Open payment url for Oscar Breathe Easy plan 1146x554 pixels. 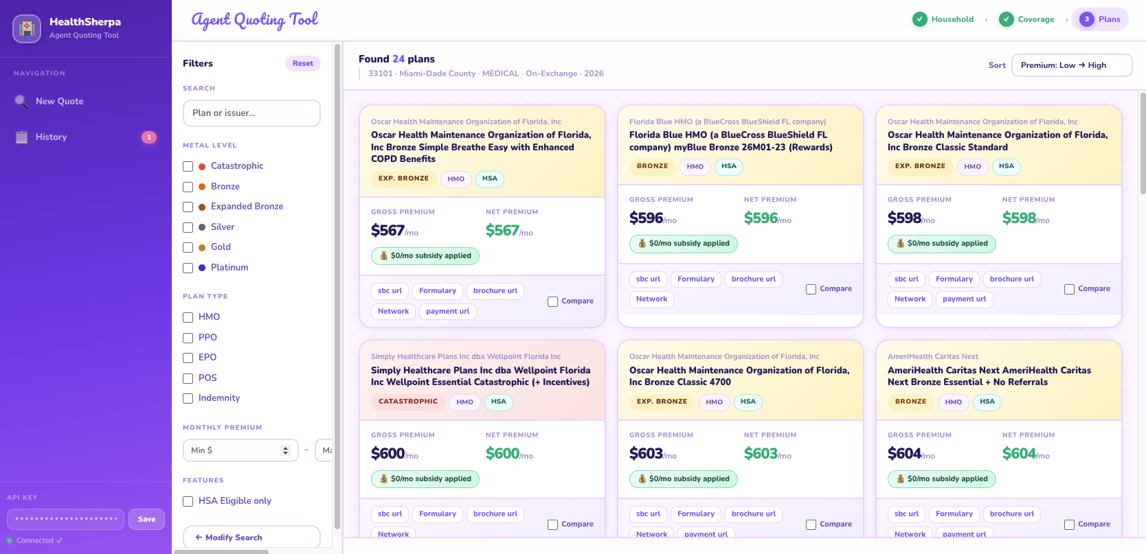(448, 312)
